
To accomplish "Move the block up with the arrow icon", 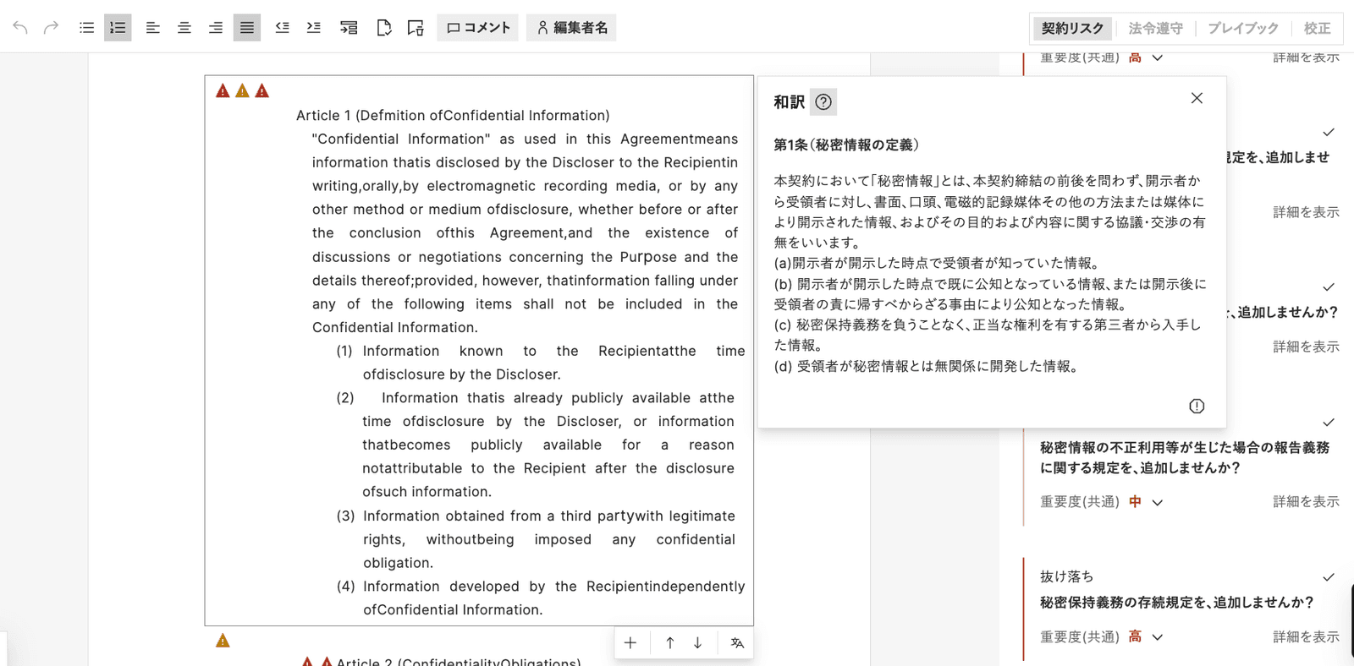I will tap(670, 643).
